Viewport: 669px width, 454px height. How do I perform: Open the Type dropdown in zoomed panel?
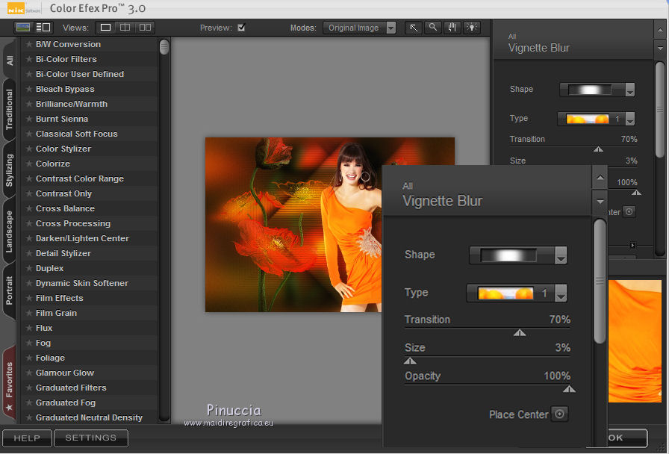561,293
